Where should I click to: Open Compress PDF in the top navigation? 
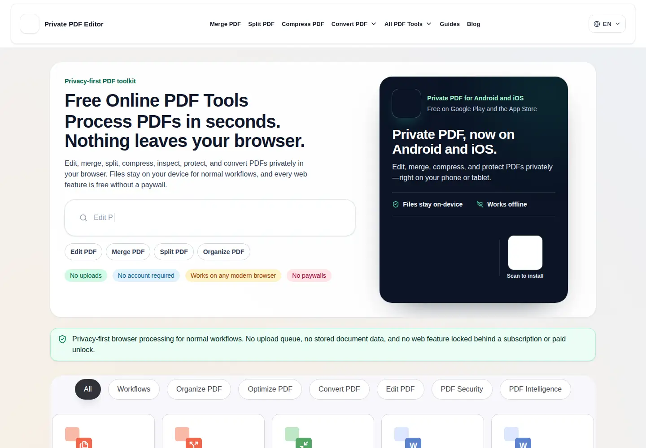pyautogui.click(x=303, y=24)
